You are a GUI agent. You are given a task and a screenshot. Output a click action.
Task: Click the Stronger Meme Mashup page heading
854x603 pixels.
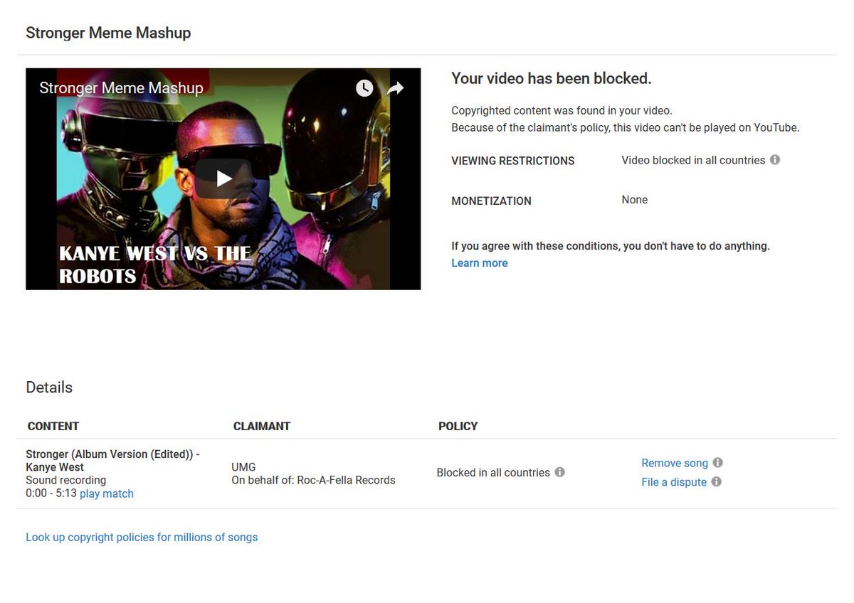pyautogui.click(x=108, y=33)
